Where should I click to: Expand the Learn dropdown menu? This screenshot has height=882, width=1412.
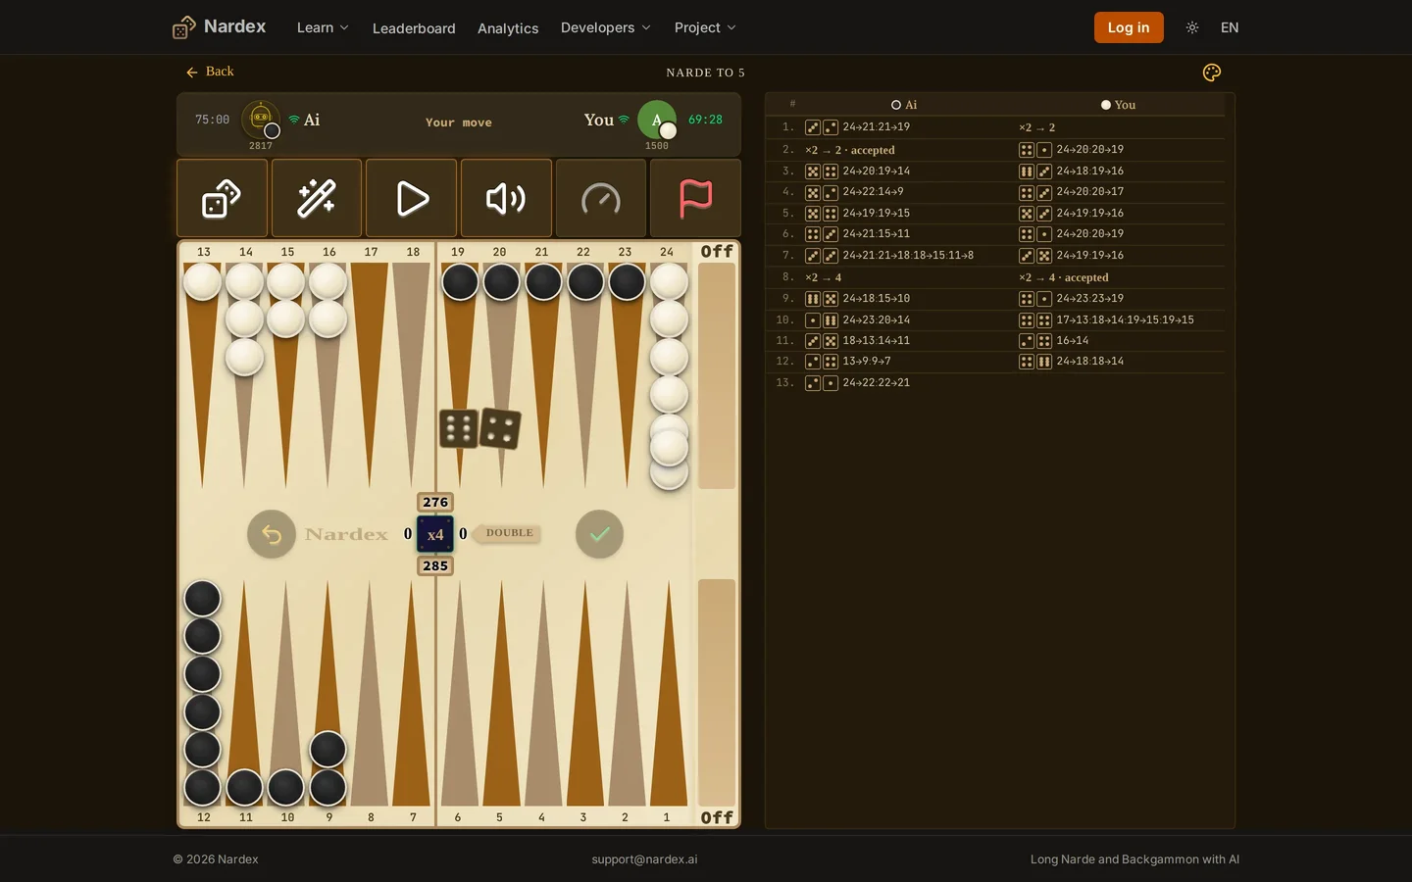point(323,27)
